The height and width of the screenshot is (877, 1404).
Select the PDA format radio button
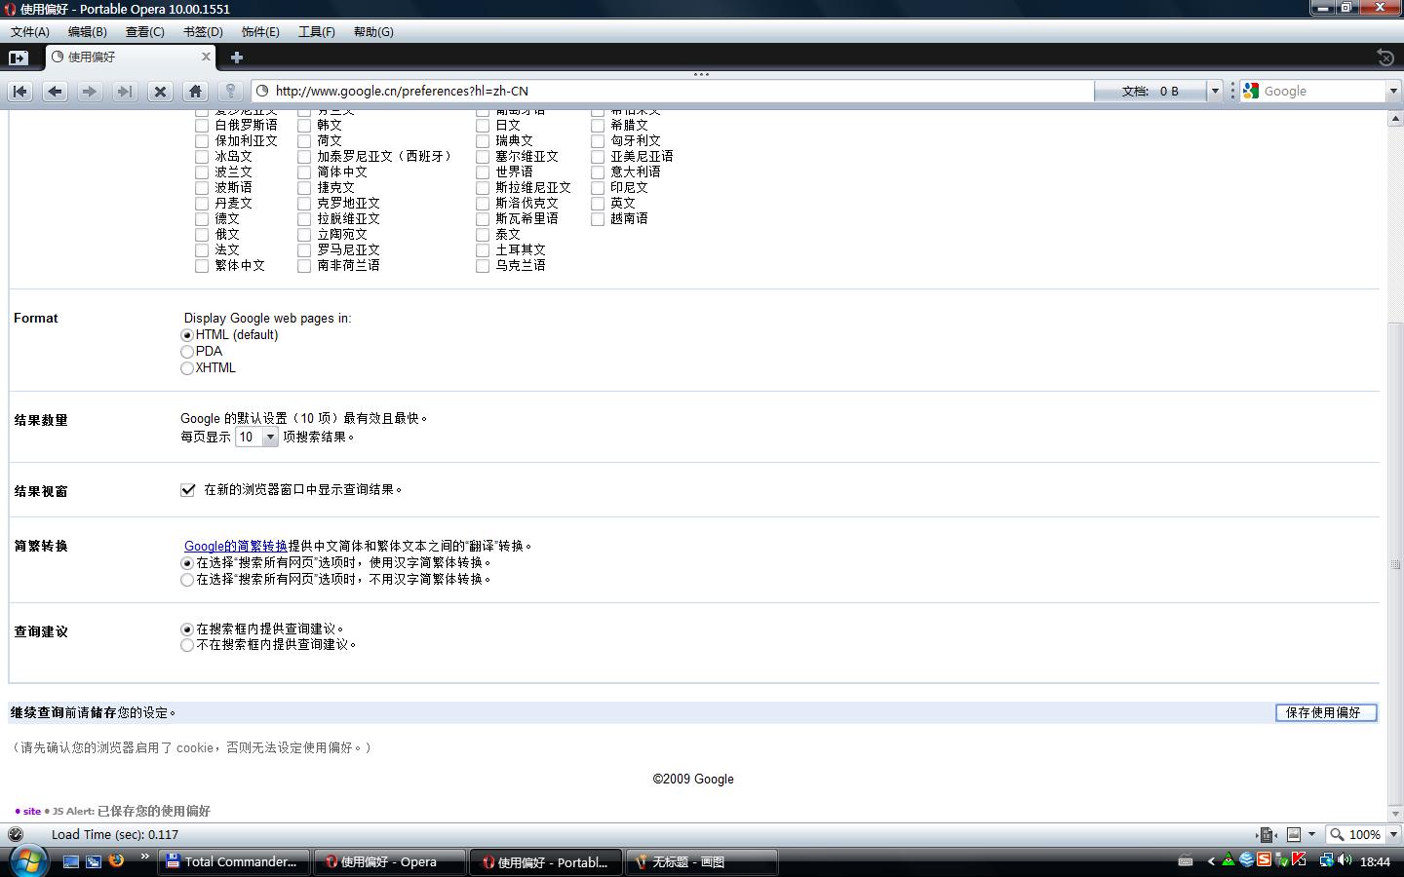(x=187, y=352)
